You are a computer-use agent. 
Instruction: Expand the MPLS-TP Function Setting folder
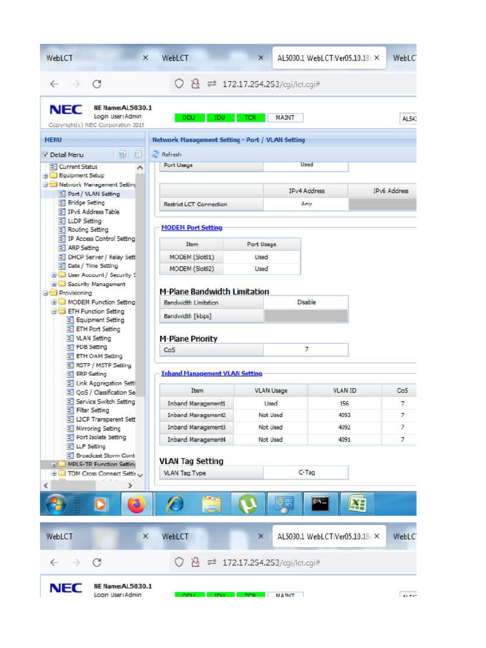[x=54, y=464]
